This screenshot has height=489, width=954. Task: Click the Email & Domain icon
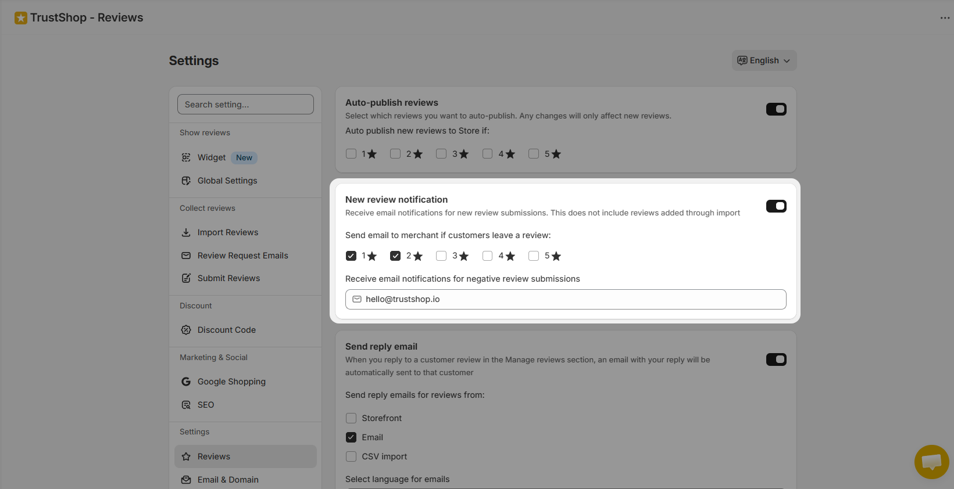pos(186,480)
